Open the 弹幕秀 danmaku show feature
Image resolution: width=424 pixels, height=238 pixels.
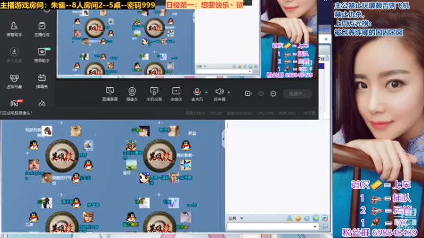coord(42,81)
